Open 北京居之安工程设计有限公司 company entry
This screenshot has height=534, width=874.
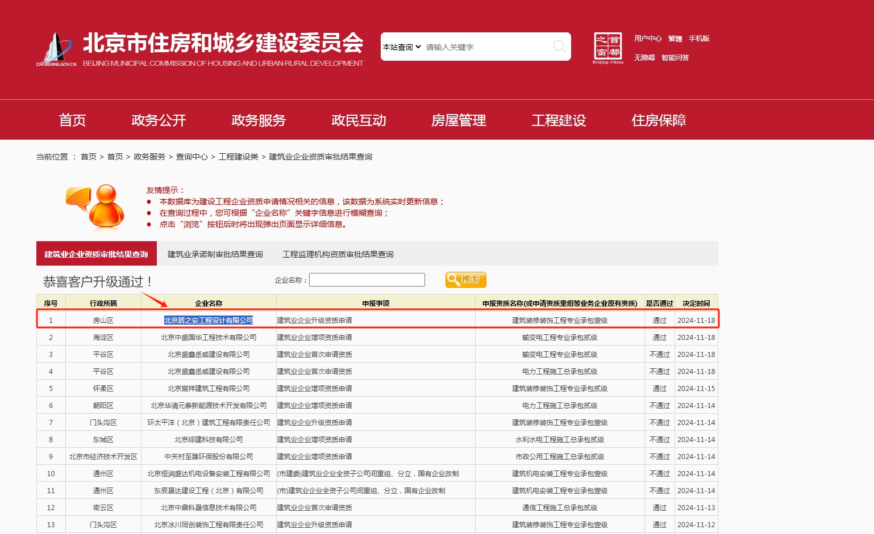[x=208, y=321]
